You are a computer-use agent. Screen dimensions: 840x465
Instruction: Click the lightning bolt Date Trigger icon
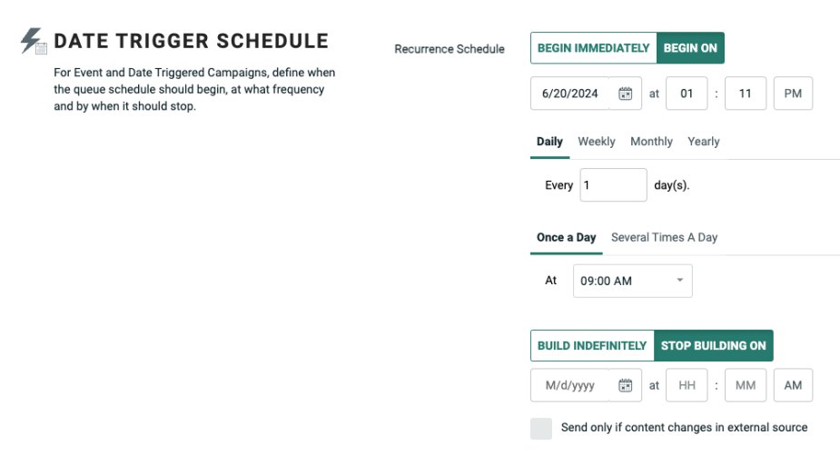(34, 41)
